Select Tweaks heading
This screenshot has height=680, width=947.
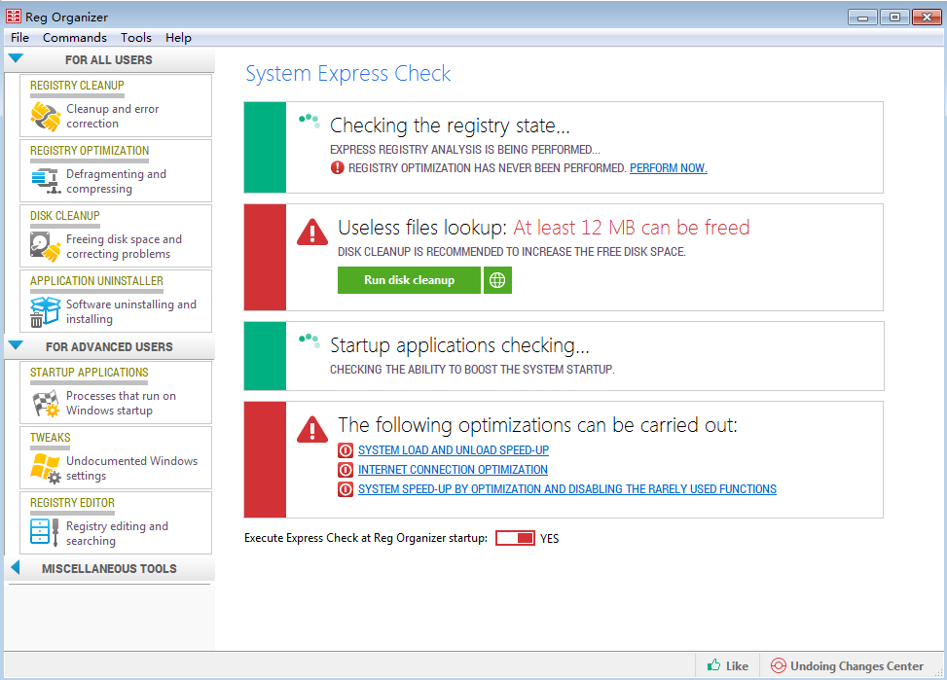pyautogui.click(x=51, y=437)
